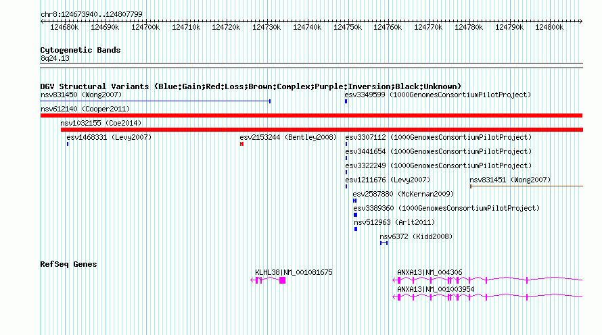Click the 124720k ruler tick label
This screenshot has width=602, height=335.
coord(226,27)
